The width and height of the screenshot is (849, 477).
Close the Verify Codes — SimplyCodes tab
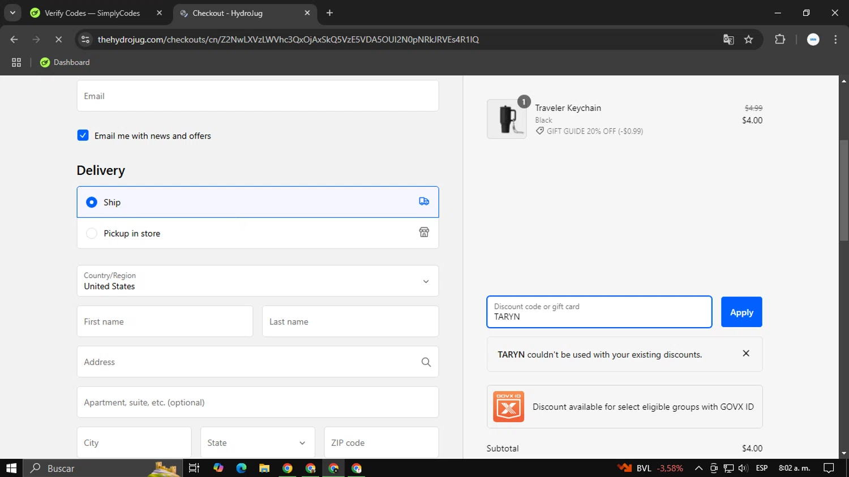point(159,13)
